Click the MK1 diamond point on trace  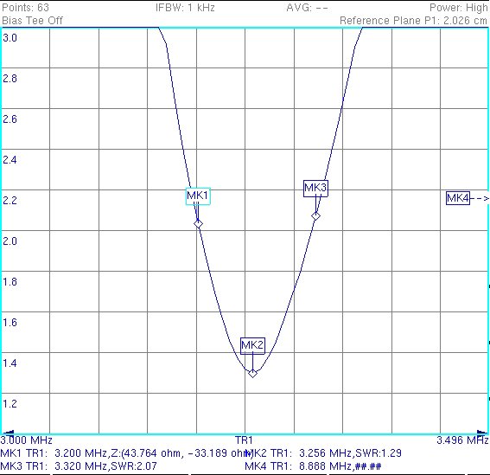coord(198,224)
